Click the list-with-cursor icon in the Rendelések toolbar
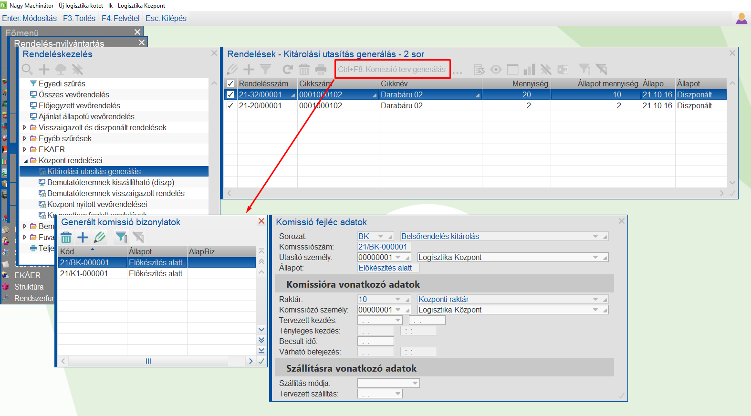Viewport: 751px width, 416px height. tap(479, 70)
